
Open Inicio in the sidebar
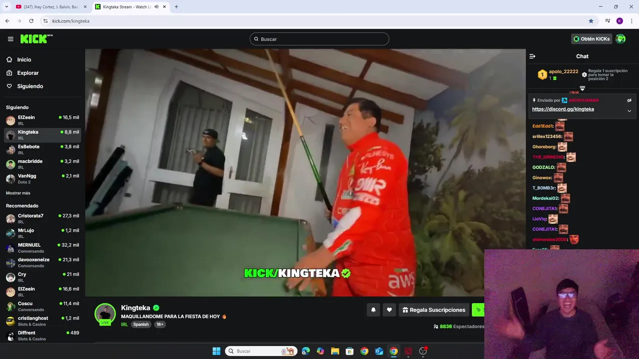tap(24, 59)
